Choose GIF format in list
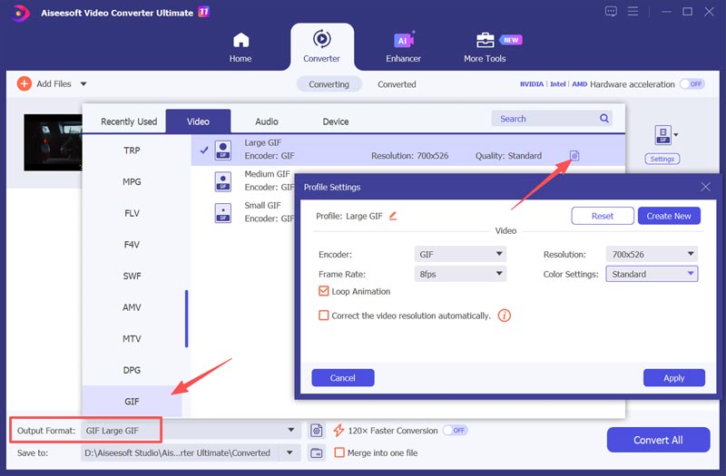The width and height of the screenshot is (726, 476). [132, 402]
